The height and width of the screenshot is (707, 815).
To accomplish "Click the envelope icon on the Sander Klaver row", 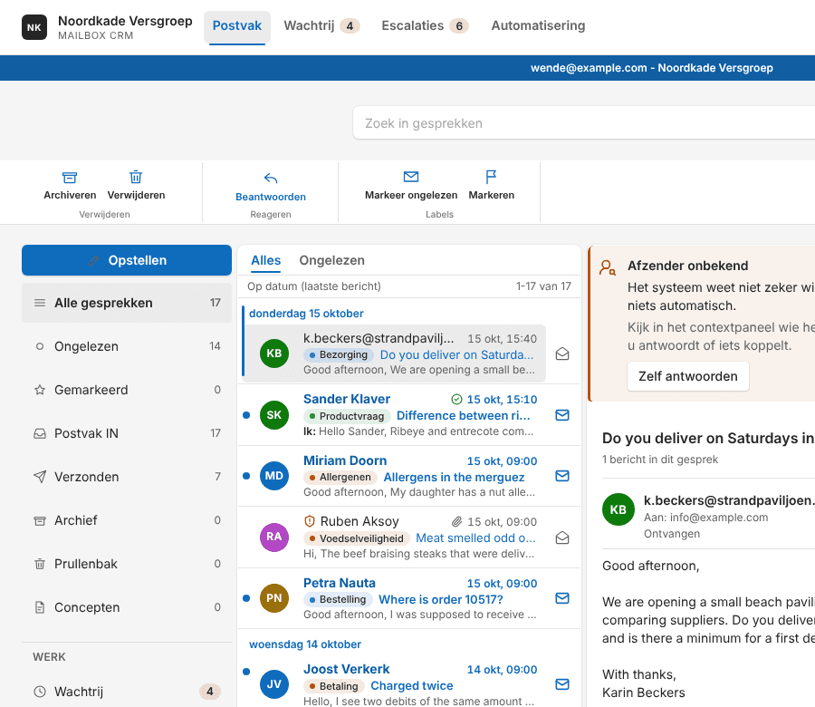I will point(561,415).
